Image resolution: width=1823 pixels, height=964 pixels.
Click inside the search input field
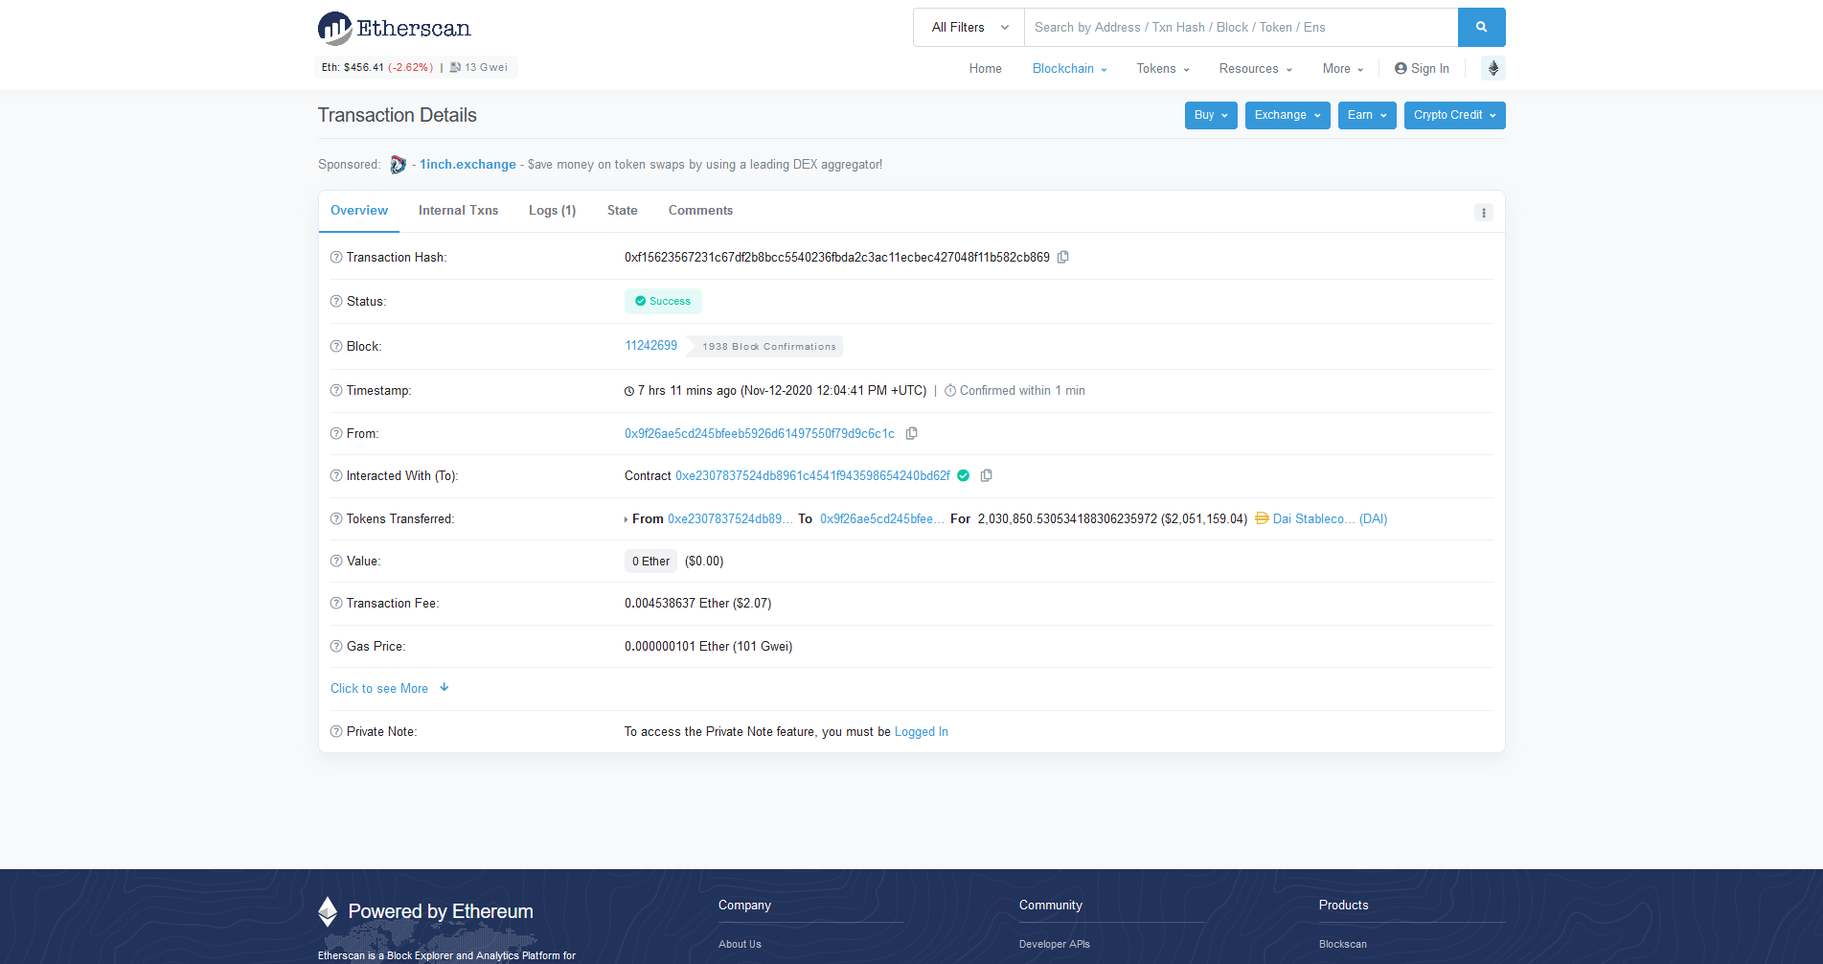coord(1236,27)
